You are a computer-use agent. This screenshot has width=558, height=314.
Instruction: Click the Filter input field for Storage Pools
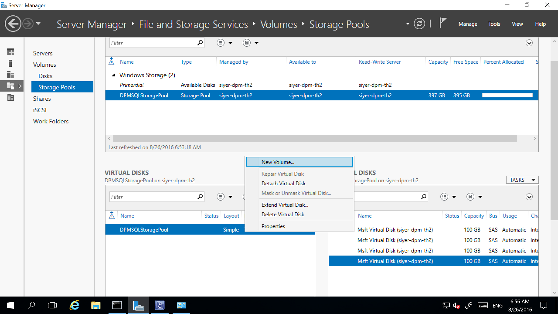(153, 43)
